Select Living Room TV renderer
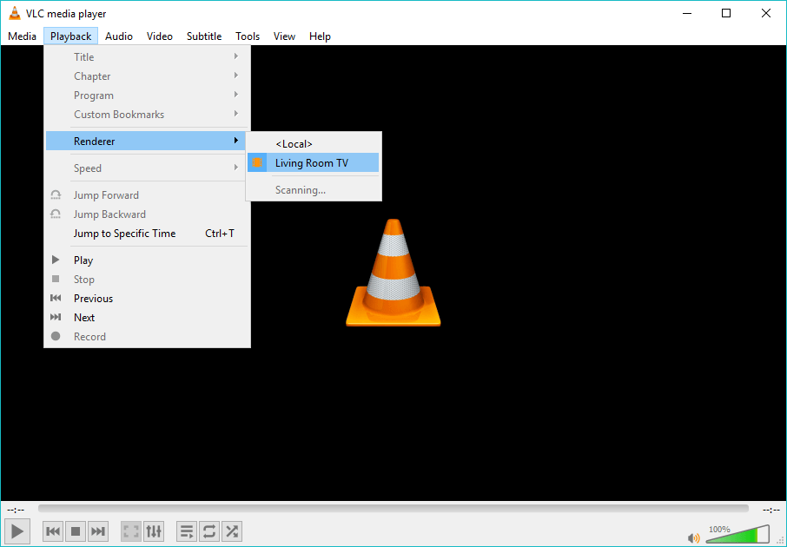 pyautogui.click(x=312, y=162)
